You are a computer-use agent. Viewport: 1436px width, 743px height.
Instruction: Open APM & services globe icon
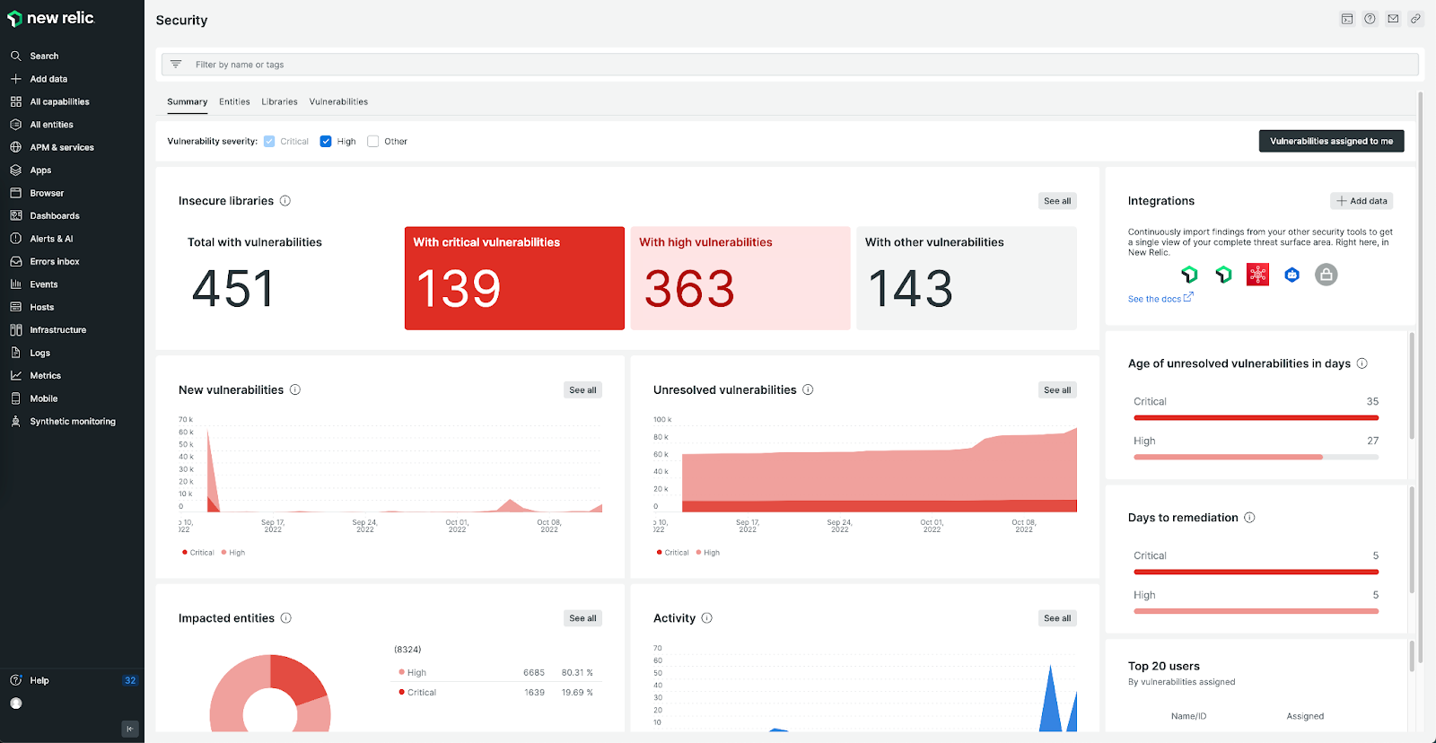pyautogui.click(x=15, y=147)
